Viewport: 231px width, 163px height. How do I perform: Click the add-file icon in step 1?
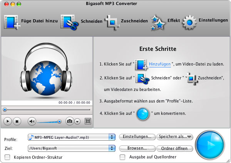(x=141, y=65)
